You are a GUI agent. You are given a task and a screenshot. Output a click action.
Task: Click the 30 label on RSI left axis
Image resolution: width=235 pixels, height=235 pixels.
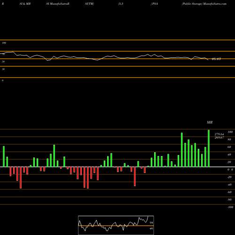pos(3,69)
